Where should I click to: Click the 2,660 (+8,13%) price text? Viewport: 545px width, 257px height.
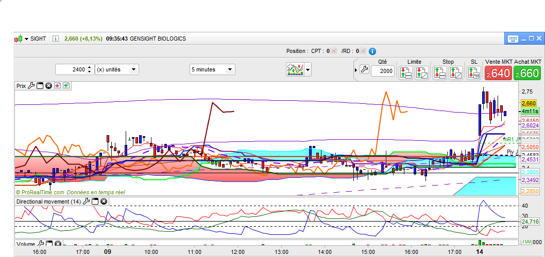[x=83, y=39]
